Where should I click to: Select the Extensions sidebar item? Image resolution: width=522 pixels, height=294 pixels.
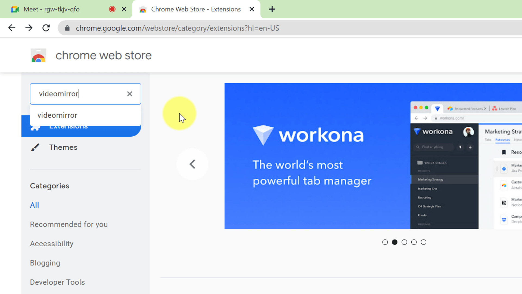[x=81, y=131]
